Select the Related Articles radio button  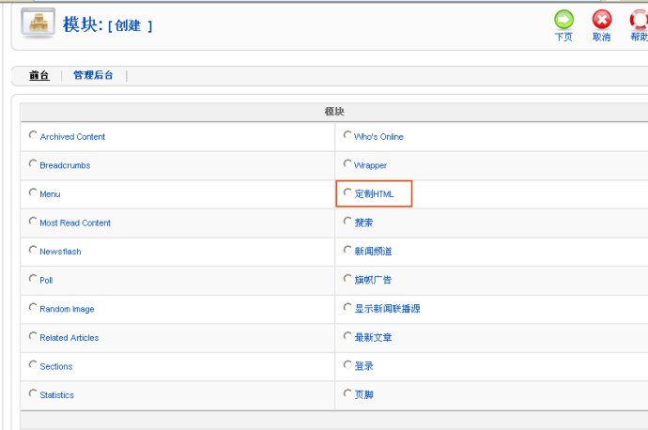click(33, 336)
